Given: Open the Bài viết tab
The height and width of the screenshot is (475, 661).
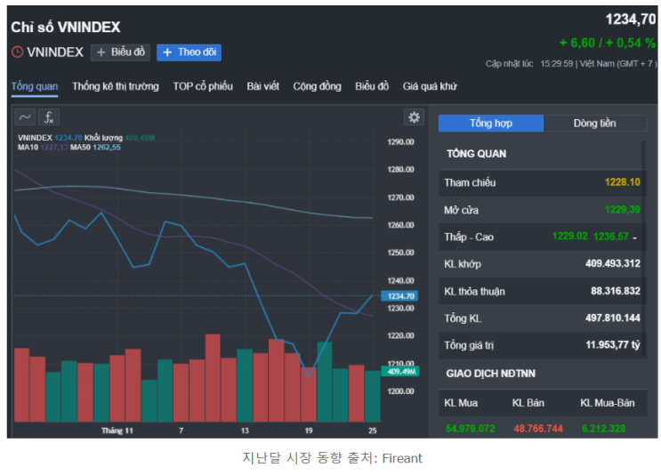Looking at the screenshot, I should (x=263, y=87).
